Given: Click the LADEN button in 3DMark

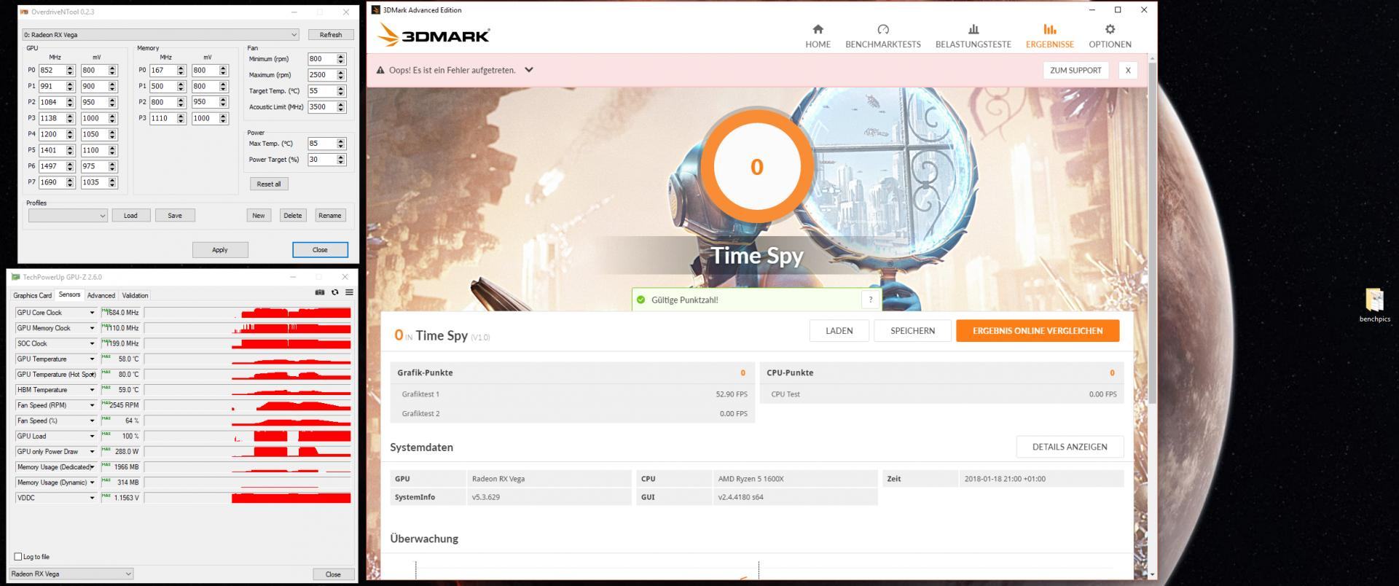Looking at the screenshot, I should pos(839,331).
